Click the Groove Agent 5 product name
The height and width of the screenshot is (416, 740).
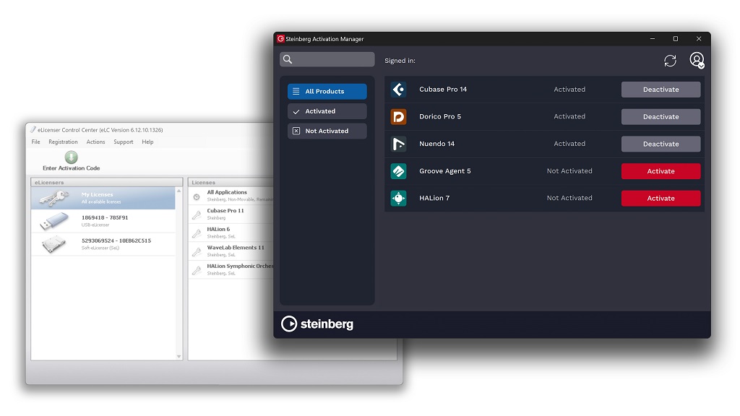tap(444, 171)
